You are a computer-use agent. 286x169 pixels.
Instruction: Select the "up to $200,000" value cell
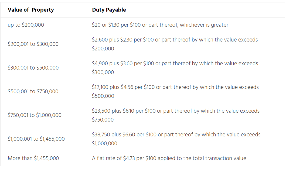26,25
